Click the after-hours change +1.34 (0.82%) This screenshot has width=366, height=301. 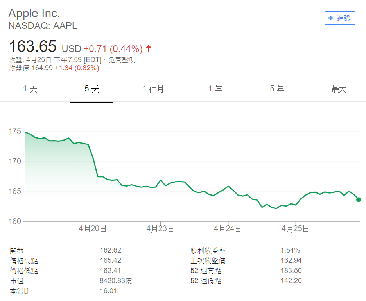click(x=77, y=68)
